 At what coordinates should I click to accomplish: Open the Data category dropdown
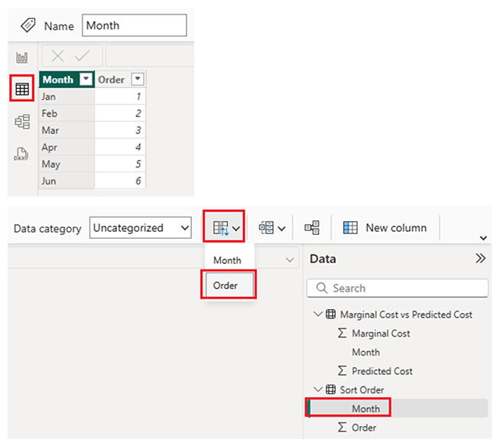point(140,228)
